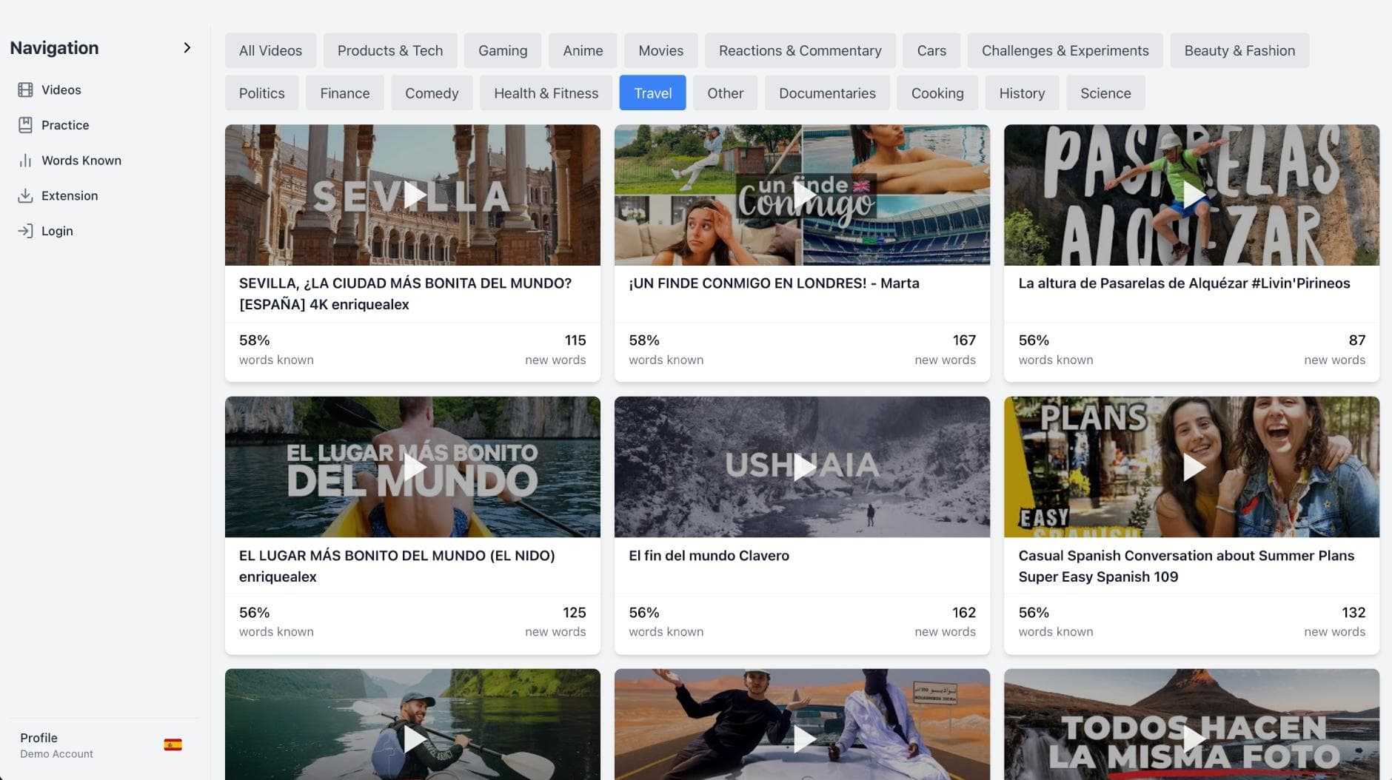Click 132 new words on Easy Spanish card
The image size is (1392, 780).
click(x=1334, y=622)
